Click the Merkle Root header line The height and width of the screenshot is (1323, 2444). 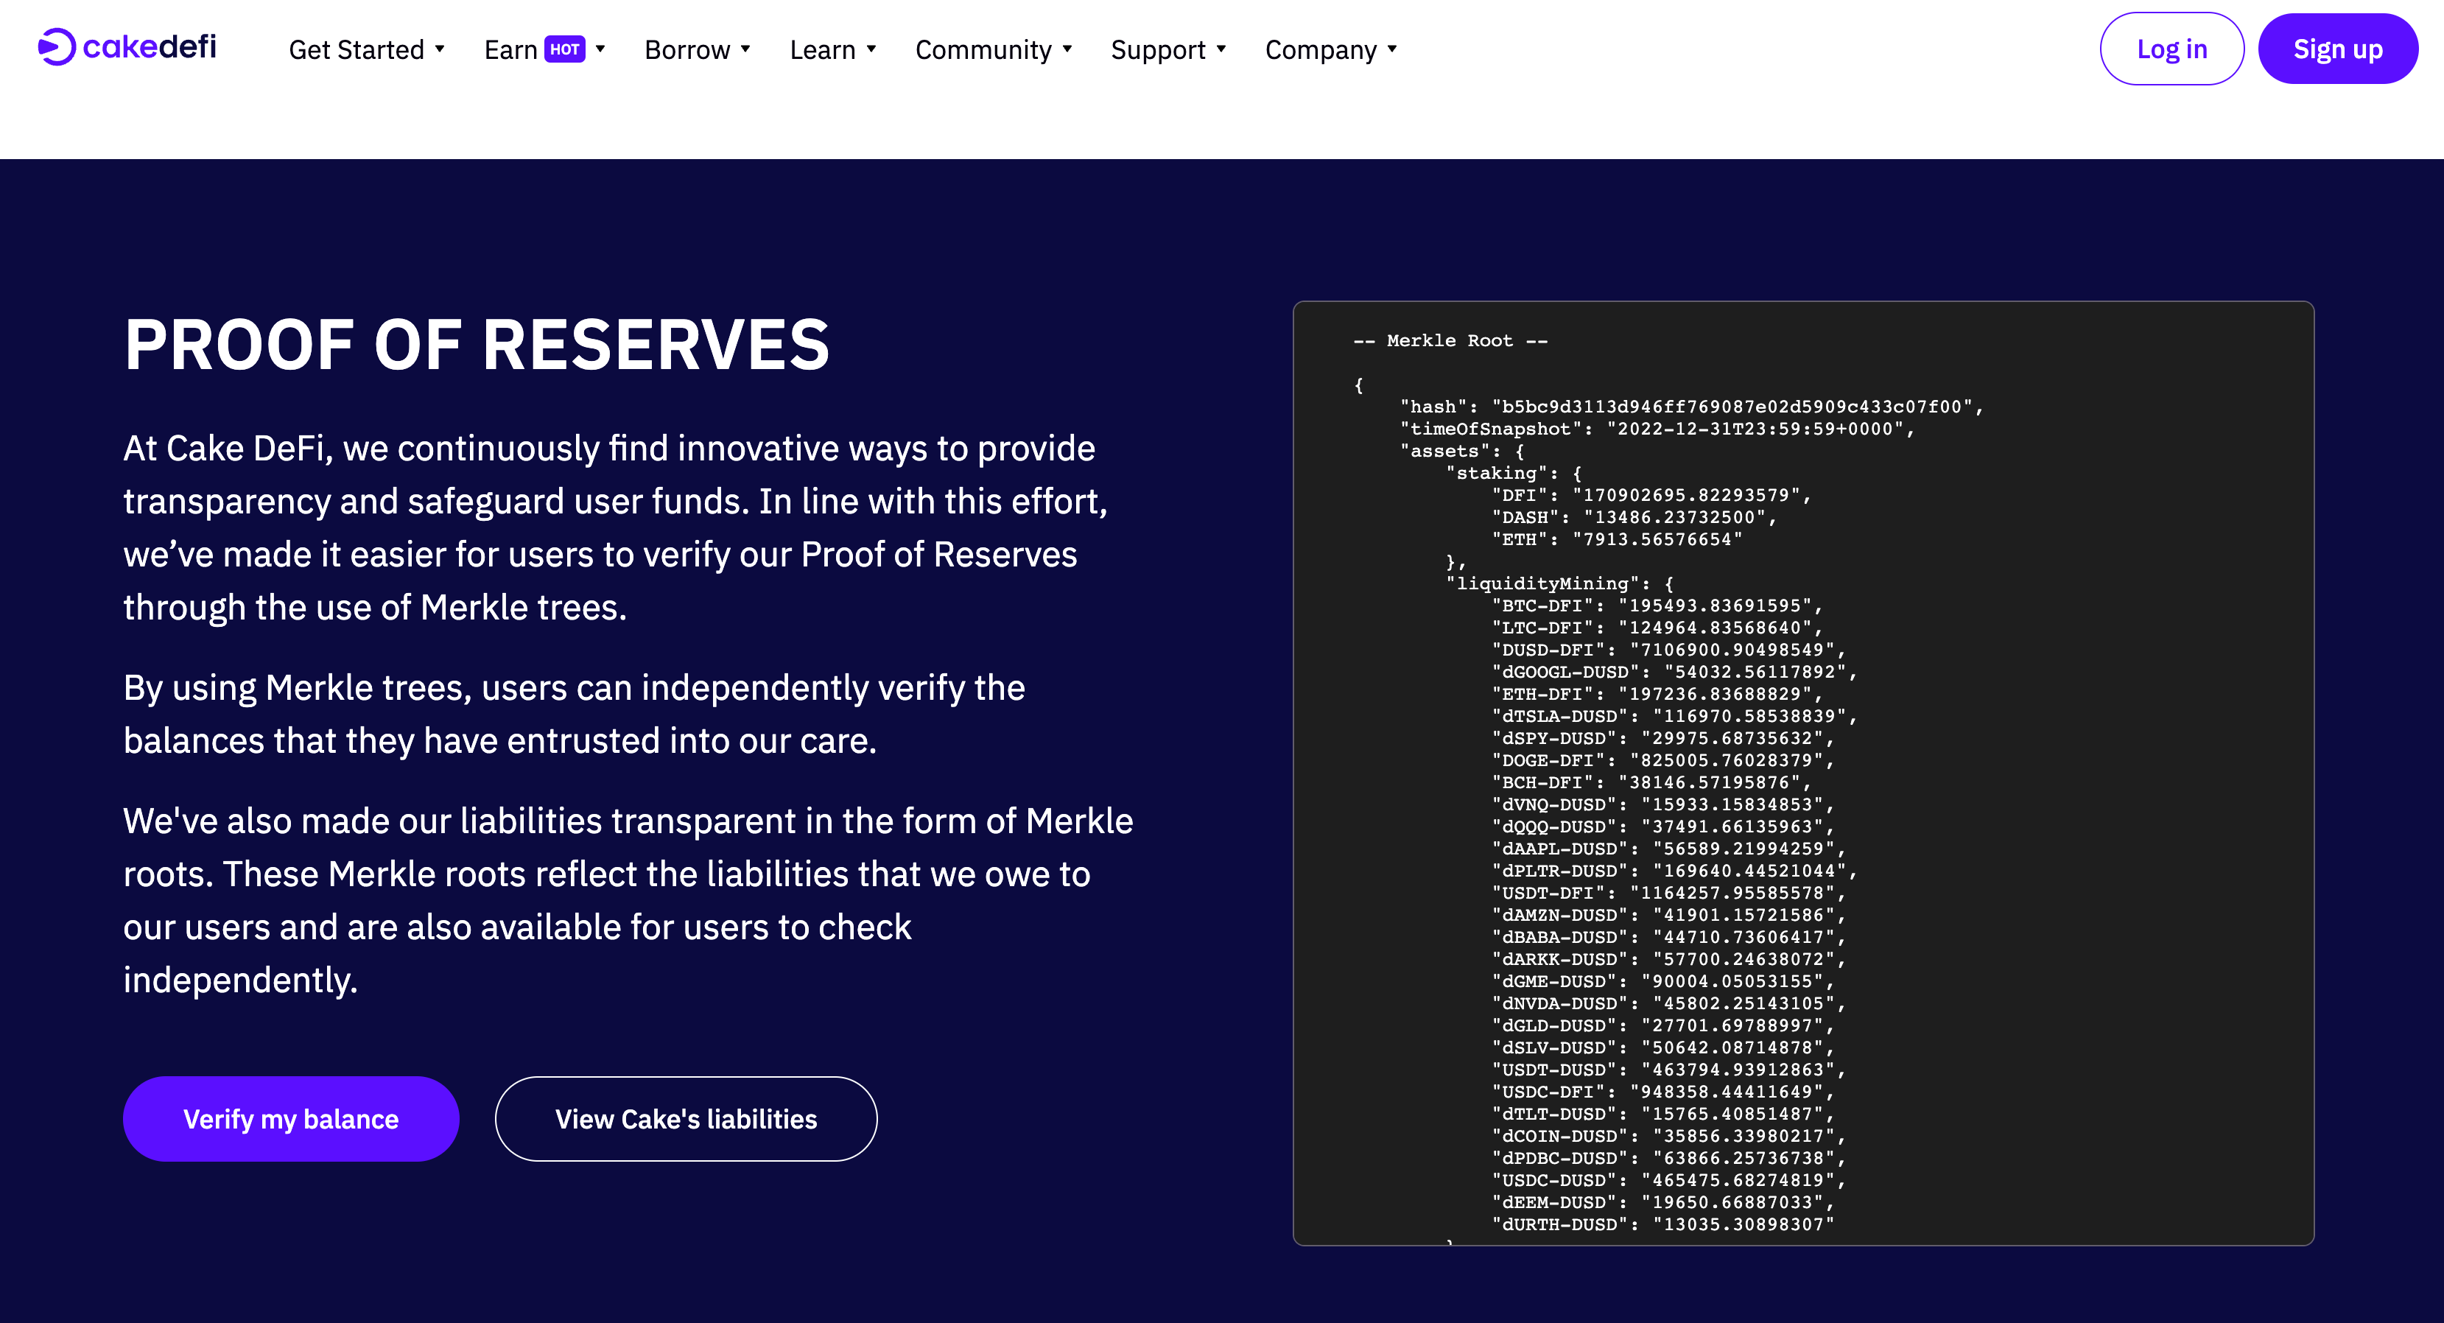[x=1450, y=341]
